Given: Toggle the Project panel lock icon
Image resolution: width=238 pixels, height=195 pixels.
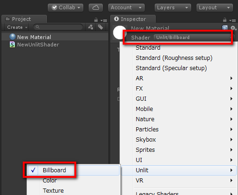Looking at the screenshot, I should (x=96, y=20).
